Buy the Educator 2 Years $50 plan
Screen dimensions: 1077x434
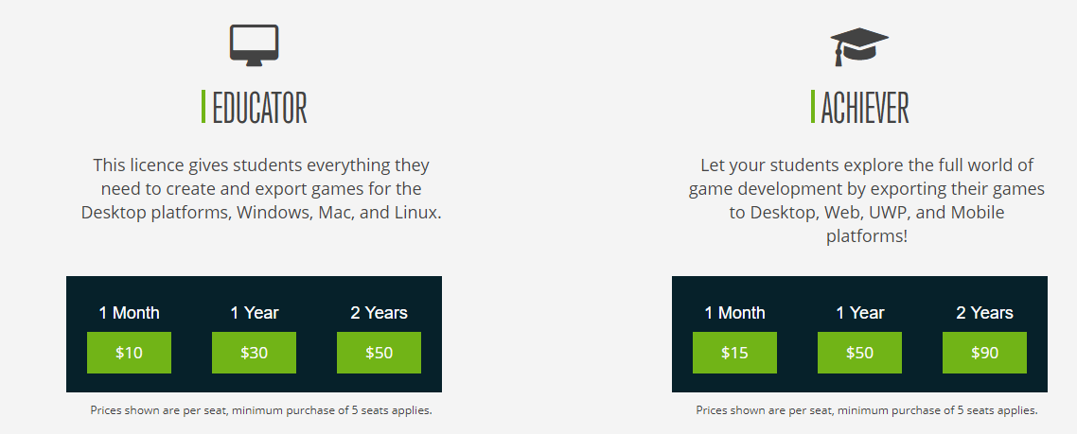[x=379, y=353]
